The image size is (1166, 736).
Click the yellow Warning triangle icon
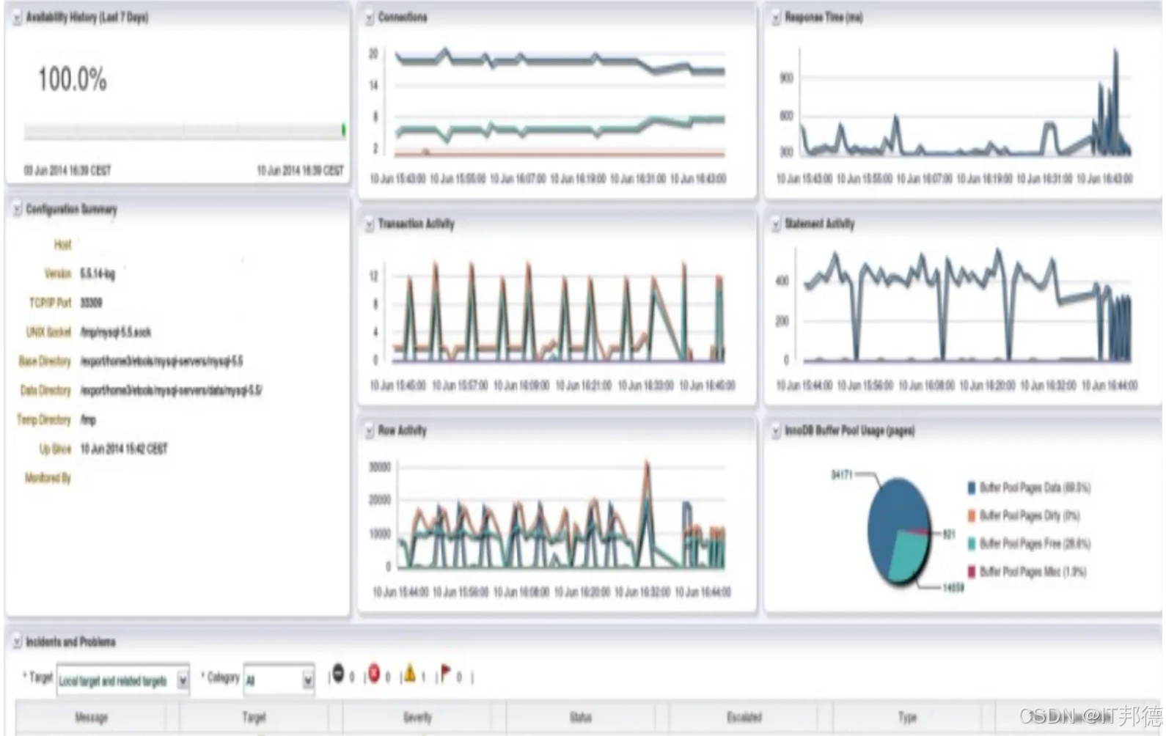410,674
